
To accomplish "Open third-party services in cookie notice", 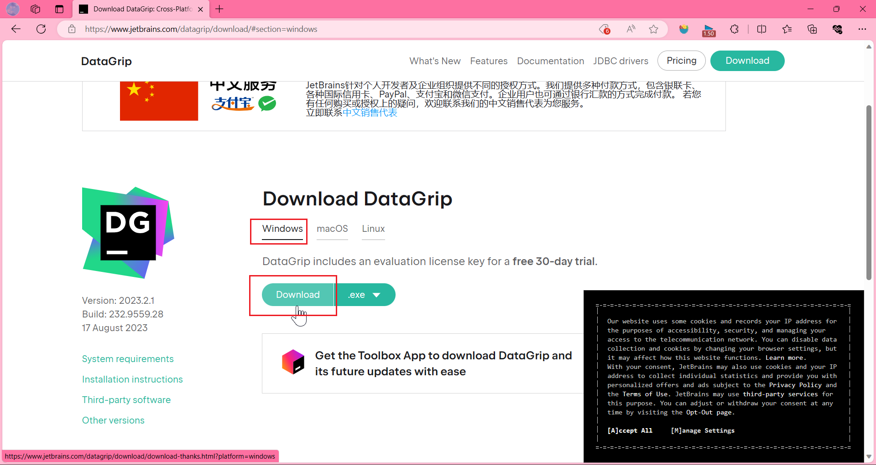I will coord(780,394).
